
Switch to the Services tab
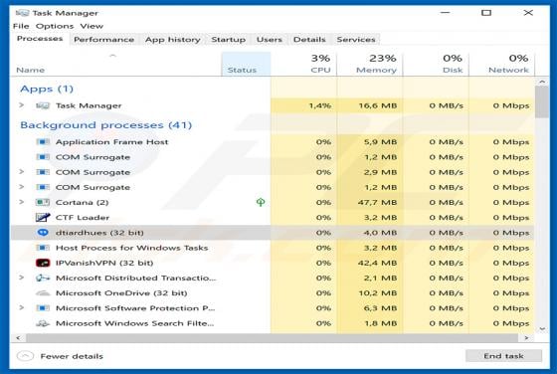pyautogui.click(x=356, y=40)
